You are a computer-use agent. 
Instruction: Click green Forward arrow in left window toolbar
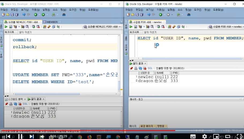pos(43,15)
